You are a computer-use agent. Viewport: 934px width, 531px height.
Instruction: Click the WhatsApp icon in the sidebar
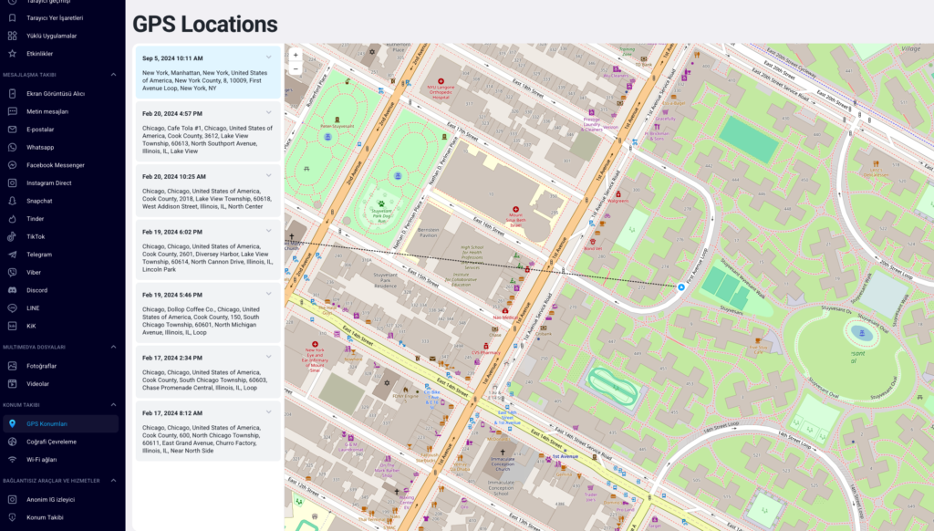(12, 147)
